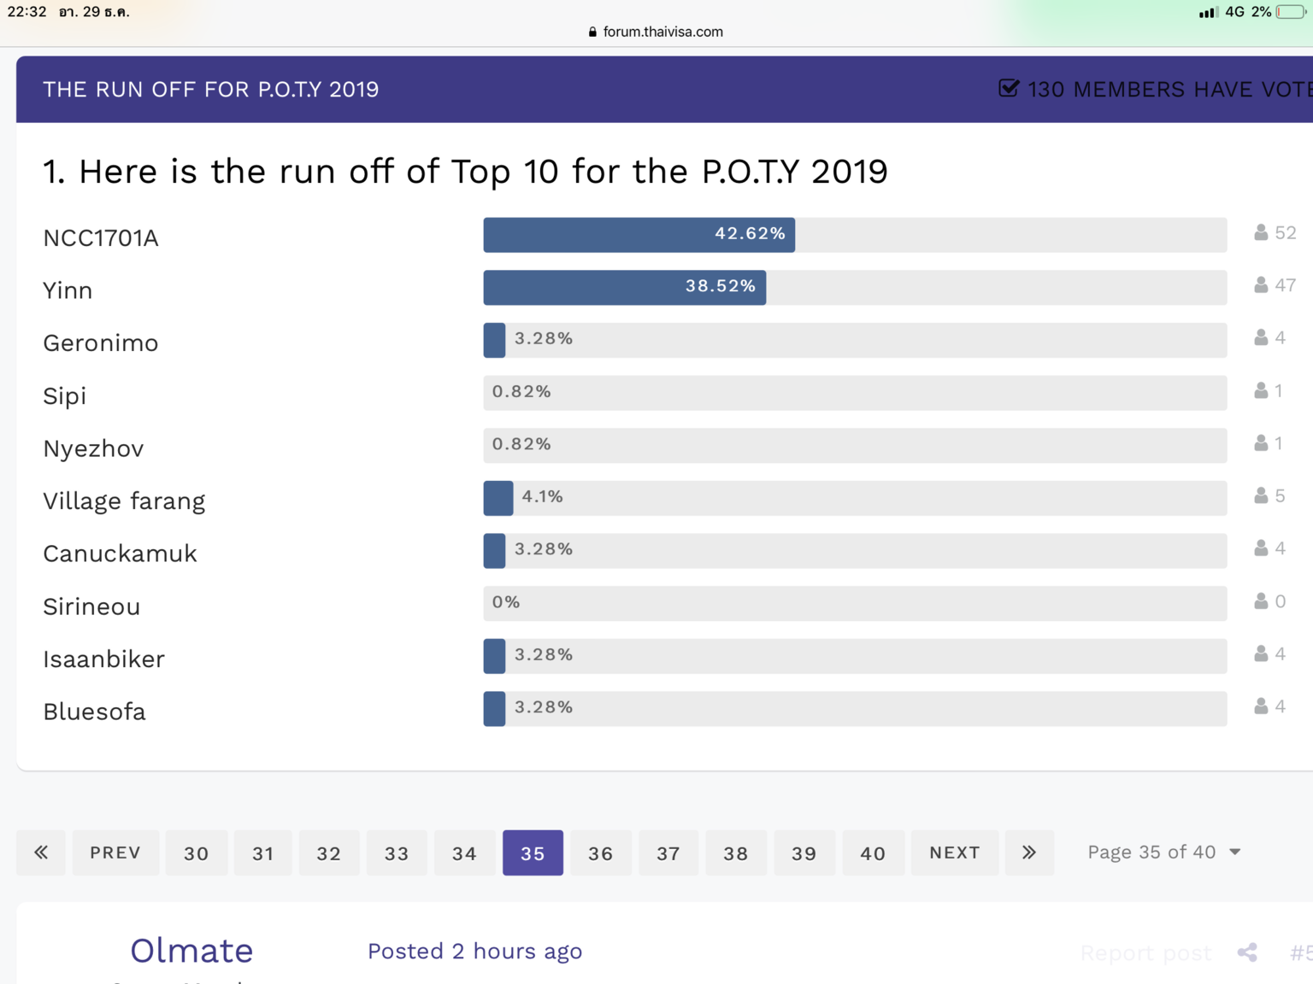Click NCC1701A's 42.62% result bar
This screenshot has height=984, width=1313.
(x=639, y=235)
